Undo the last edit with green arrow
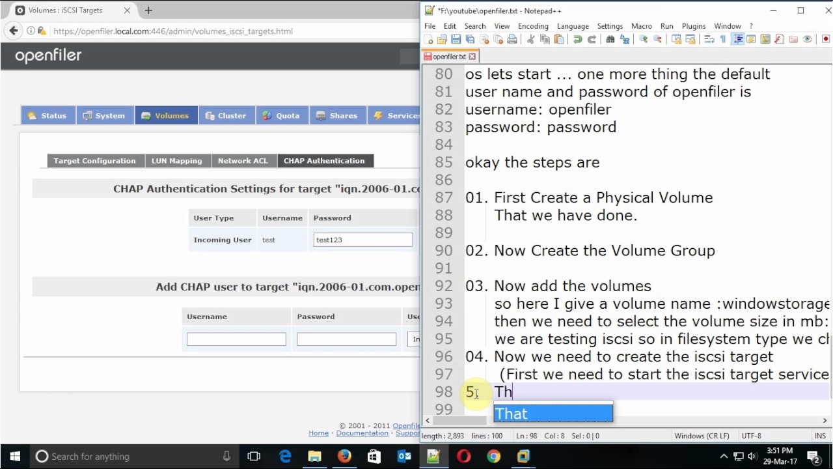Image resolution: width=833 pixels, height=469 pixels. 577,39
